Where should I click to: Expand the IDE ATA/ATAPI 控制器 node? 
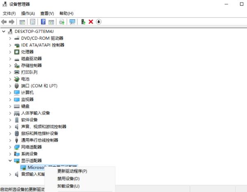tap(10, 45)
